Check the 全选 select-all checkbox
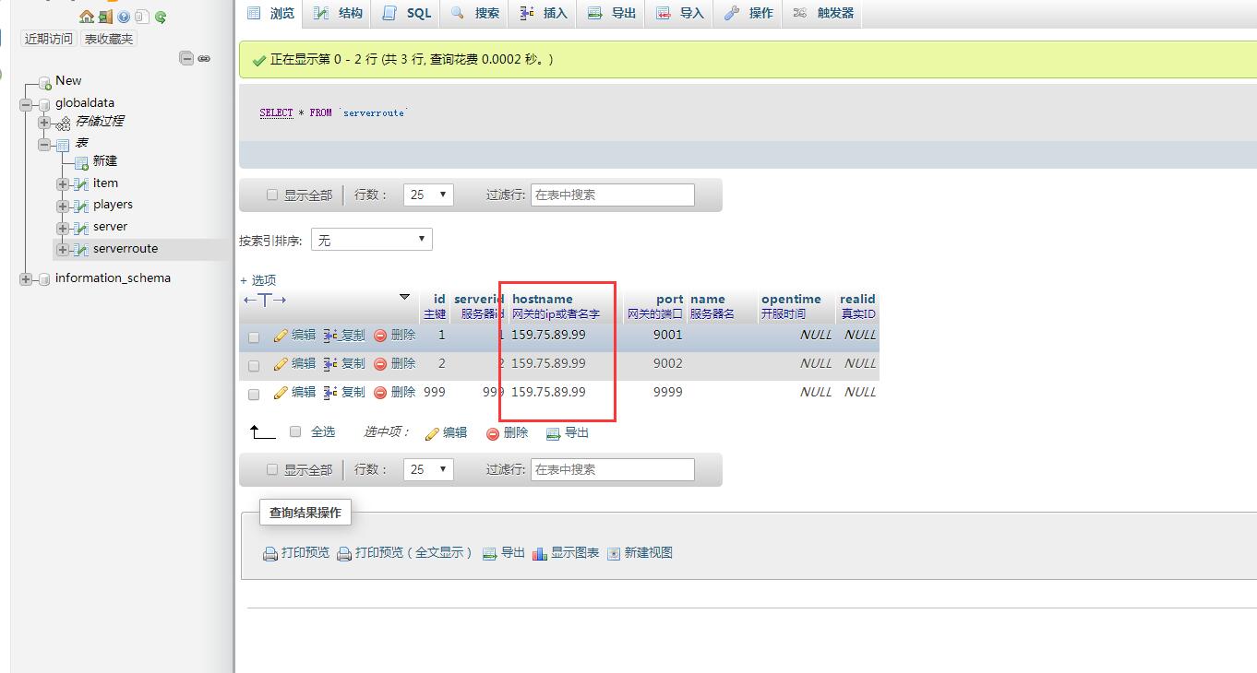 pyautogui.click(x=295, y=431)
